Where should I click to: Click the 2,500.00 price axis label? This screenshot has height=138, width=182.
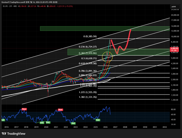[175, 79]
